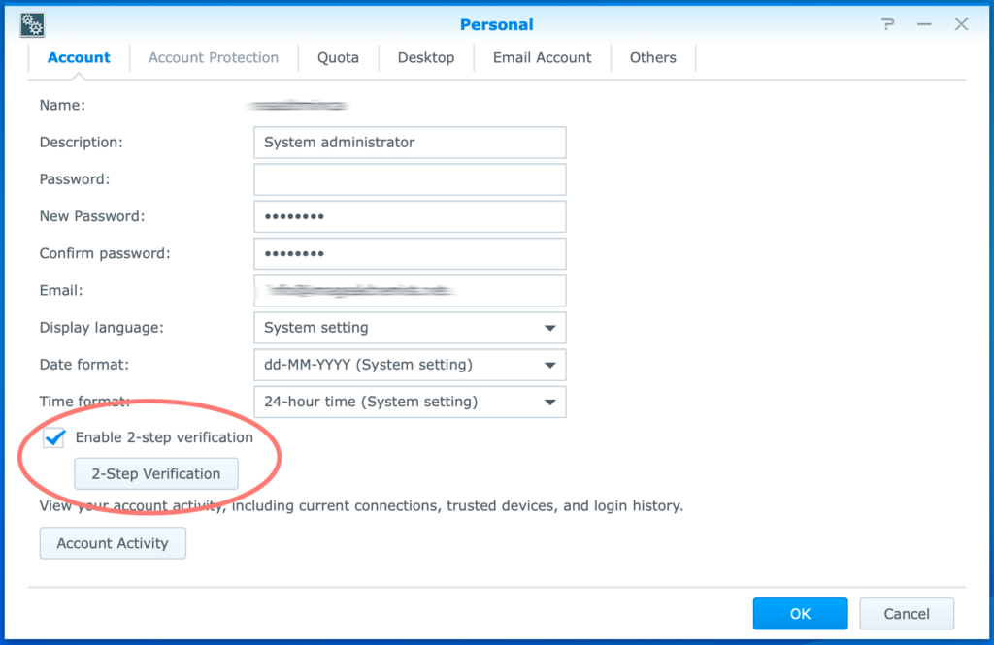Click the Confirm password field
The width and height of the screenshot is (994, 645).
(409, 253)
